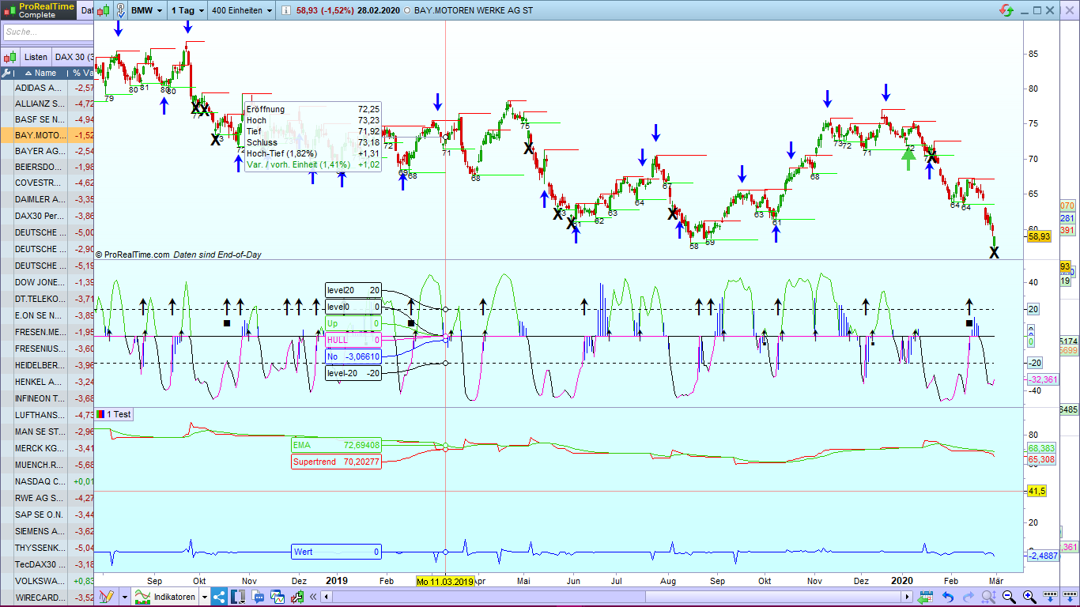The image size is (1080, 607).
Task: Click the drawing tools pencil icon
Action: pos(108,597)
